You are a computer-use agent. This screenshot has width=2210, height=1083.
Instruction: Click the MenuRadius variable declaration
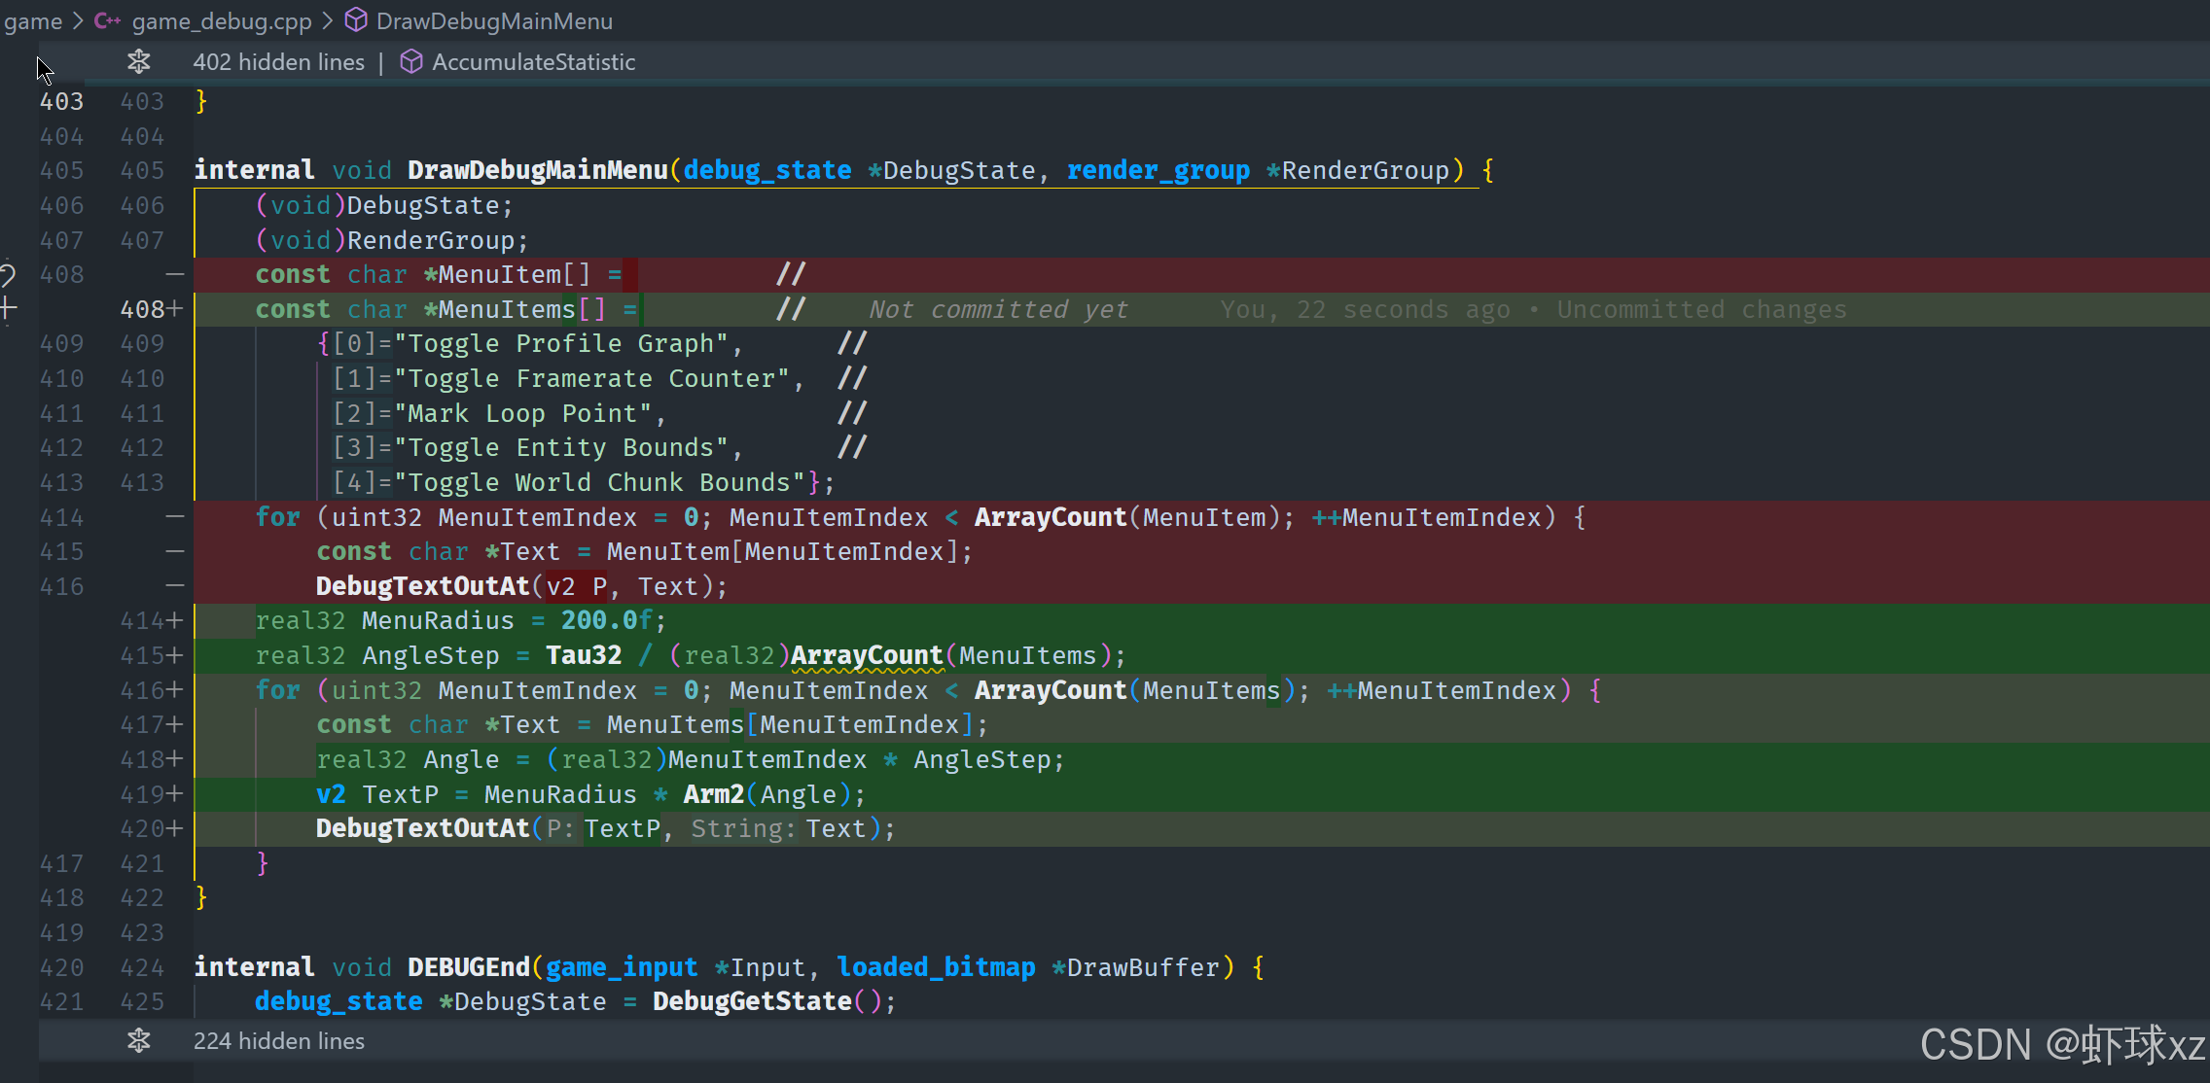438,620
